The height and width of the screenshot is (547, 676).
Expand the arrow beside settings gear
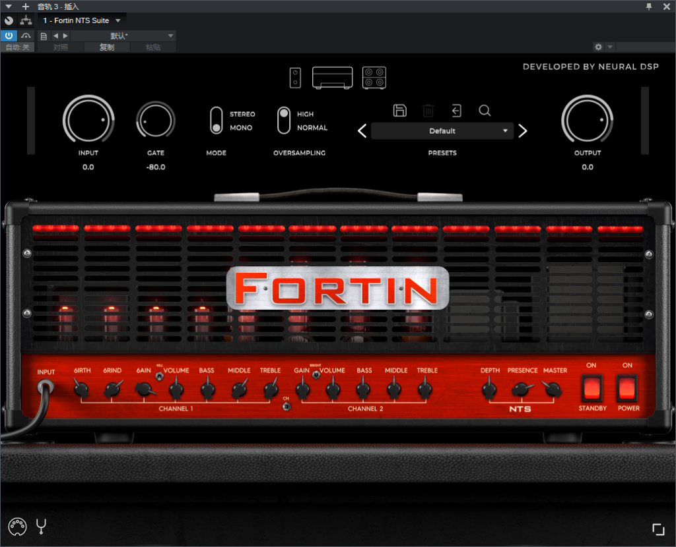(x=610, y=47)
